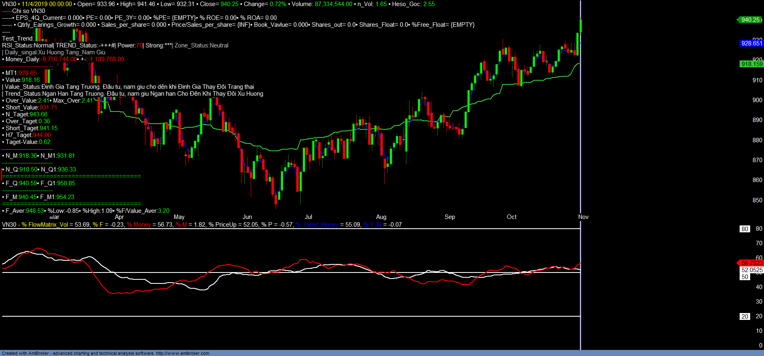Click the white 52.0525 indicator value tag
The image size is (764, 356).
click(x=752, y=270)
